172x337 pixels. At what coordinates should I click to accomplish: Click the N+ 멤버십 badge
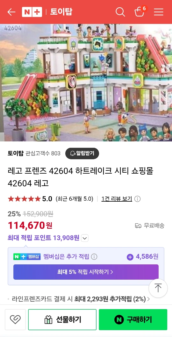pos(27,257)
